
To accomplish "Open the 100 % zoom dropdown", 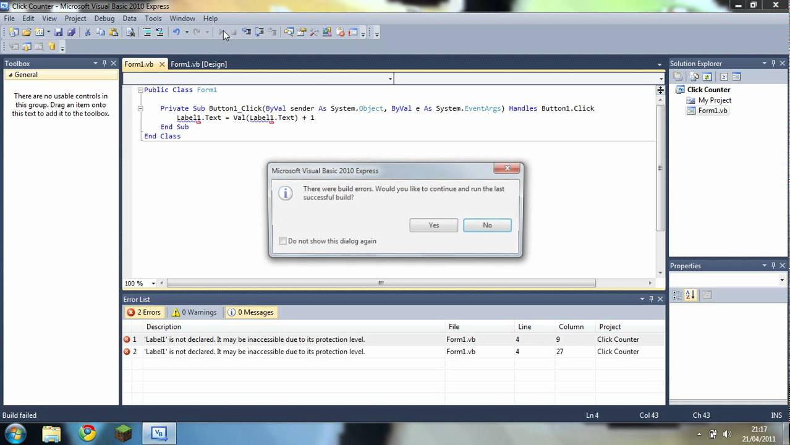I will click(153, 284).
